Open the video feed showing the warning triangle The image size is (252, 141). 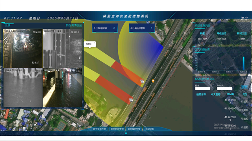click(23, 48)
